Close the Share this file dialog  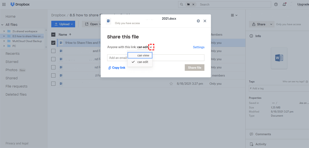coord(205,21)
